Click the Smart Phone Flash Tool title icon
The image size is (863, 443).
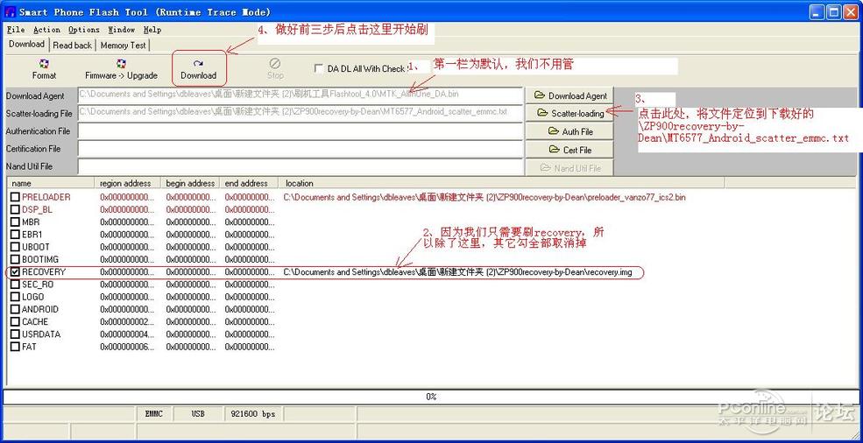point(10,12)
